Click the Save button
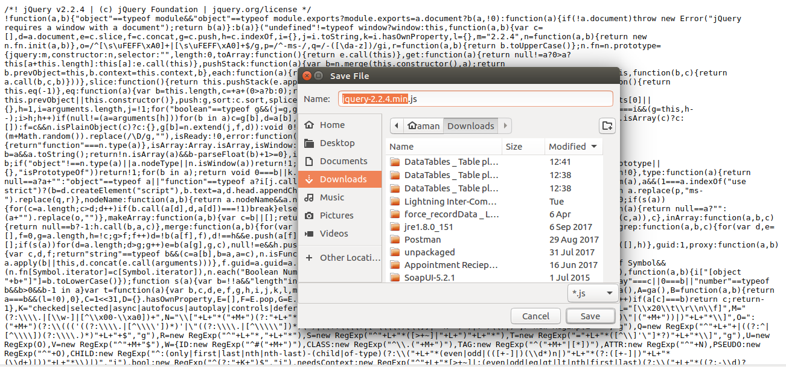Image resolution: width=786 pixels, height=367 pixels. 590,316
